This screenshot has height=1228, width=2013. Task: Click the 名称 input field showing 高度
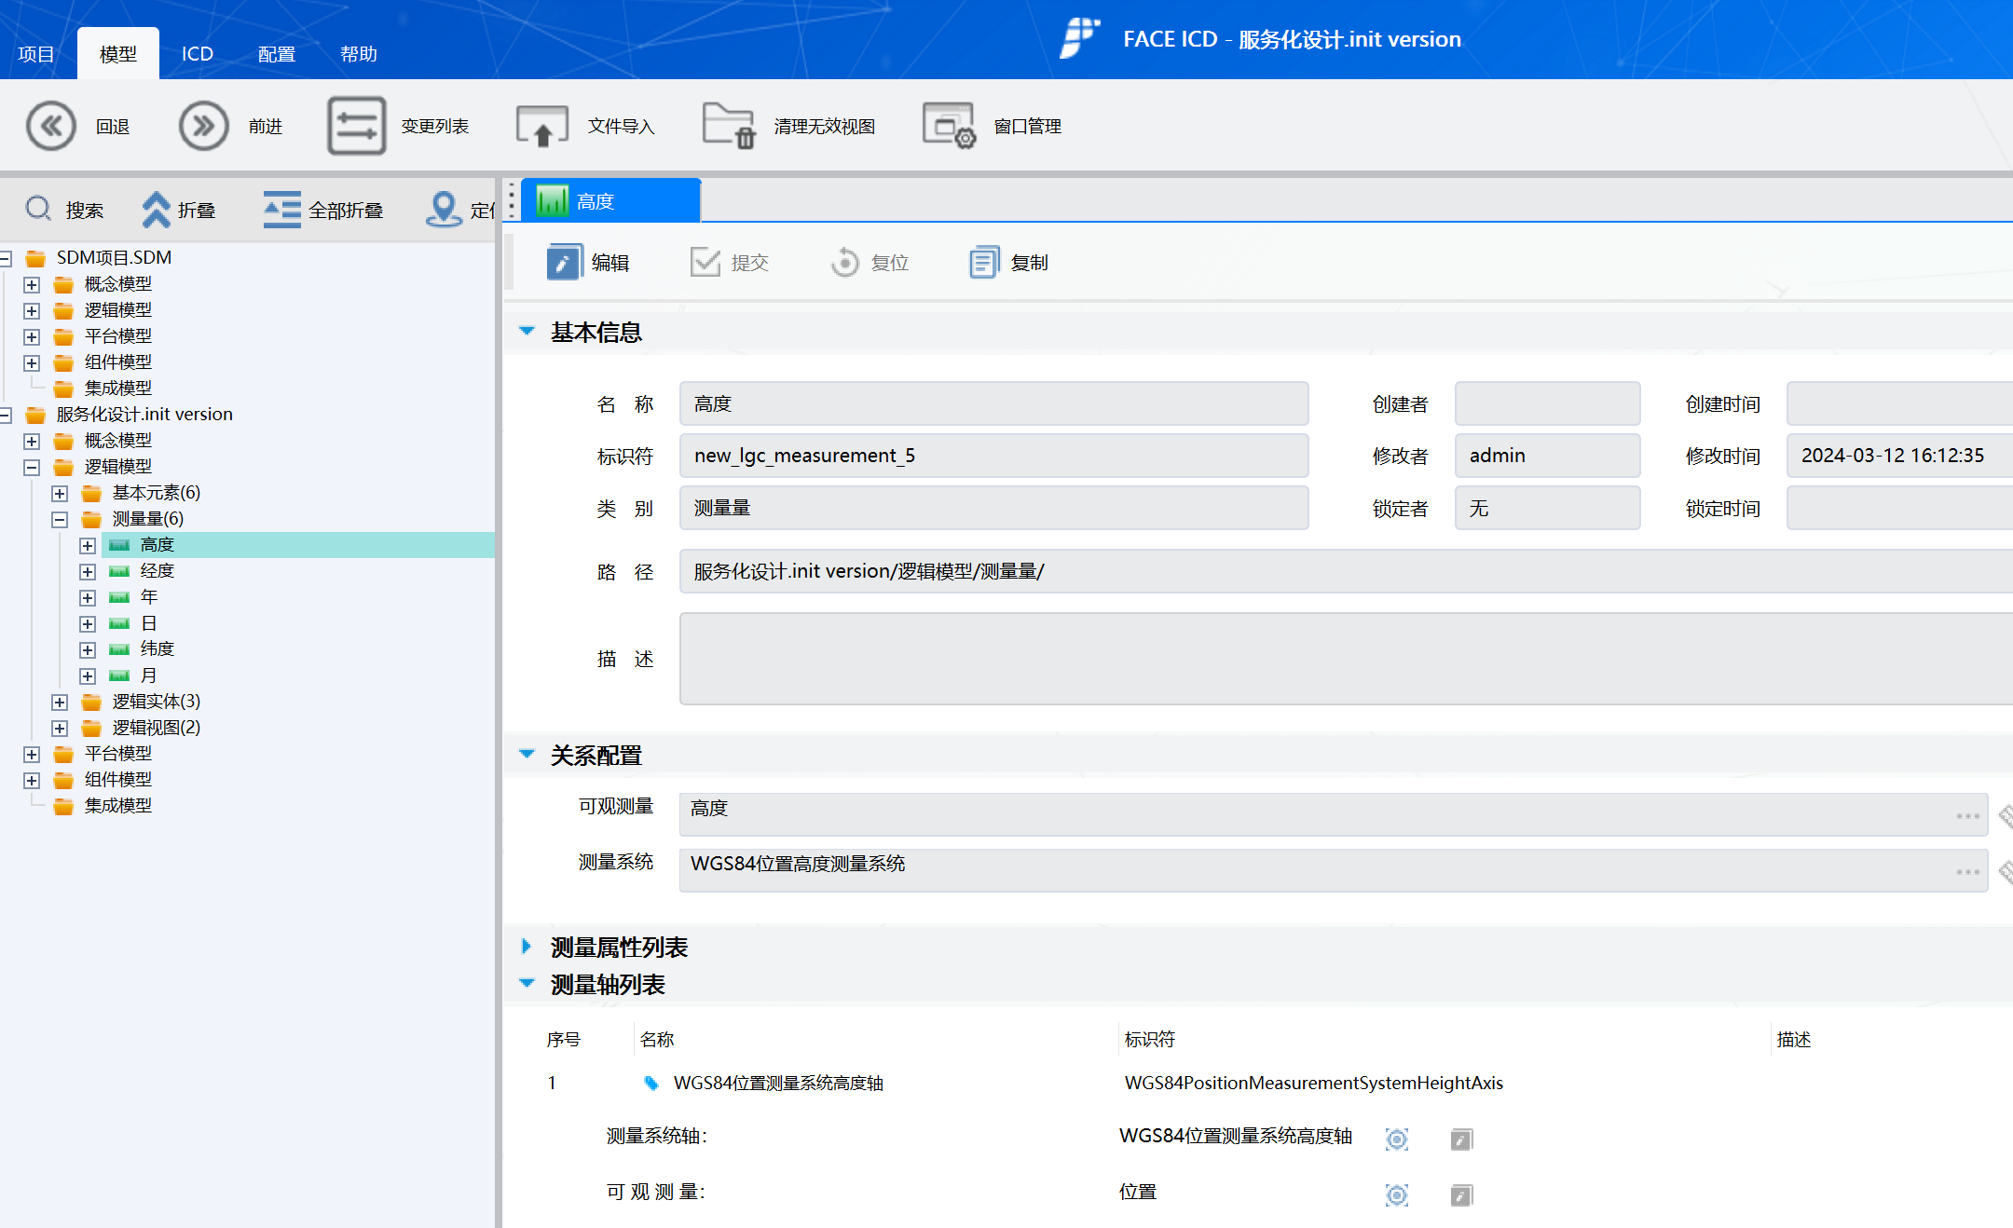point(994,403)
